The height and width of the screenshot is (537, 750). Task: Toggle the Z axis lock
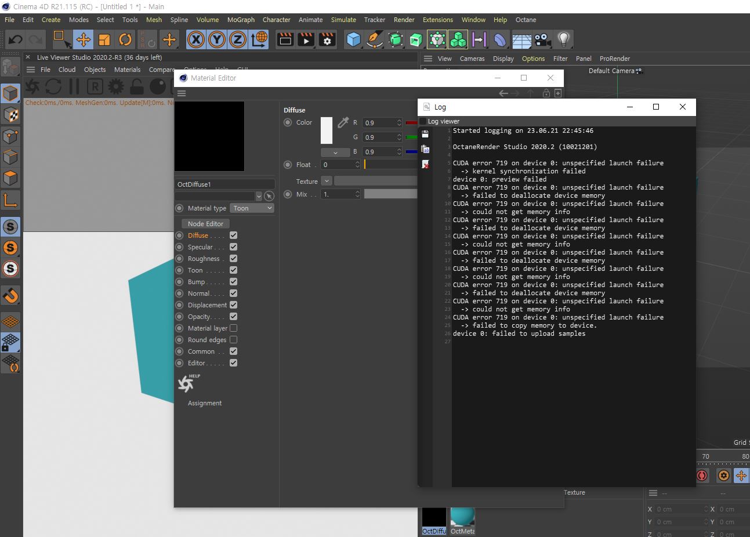pos(238,39)
